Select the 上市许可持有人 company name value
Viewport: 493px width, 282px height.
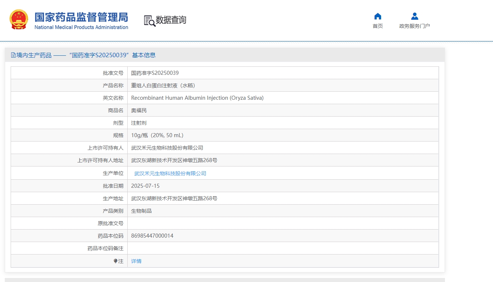[167, 148]
